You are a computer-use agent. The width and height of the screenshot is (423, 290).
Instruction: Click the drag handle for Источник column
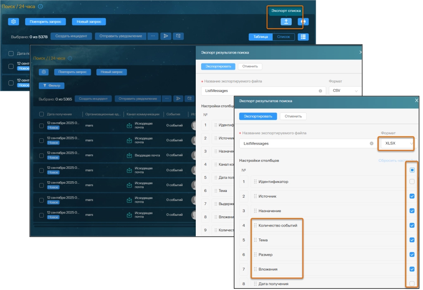coord(255,196)
